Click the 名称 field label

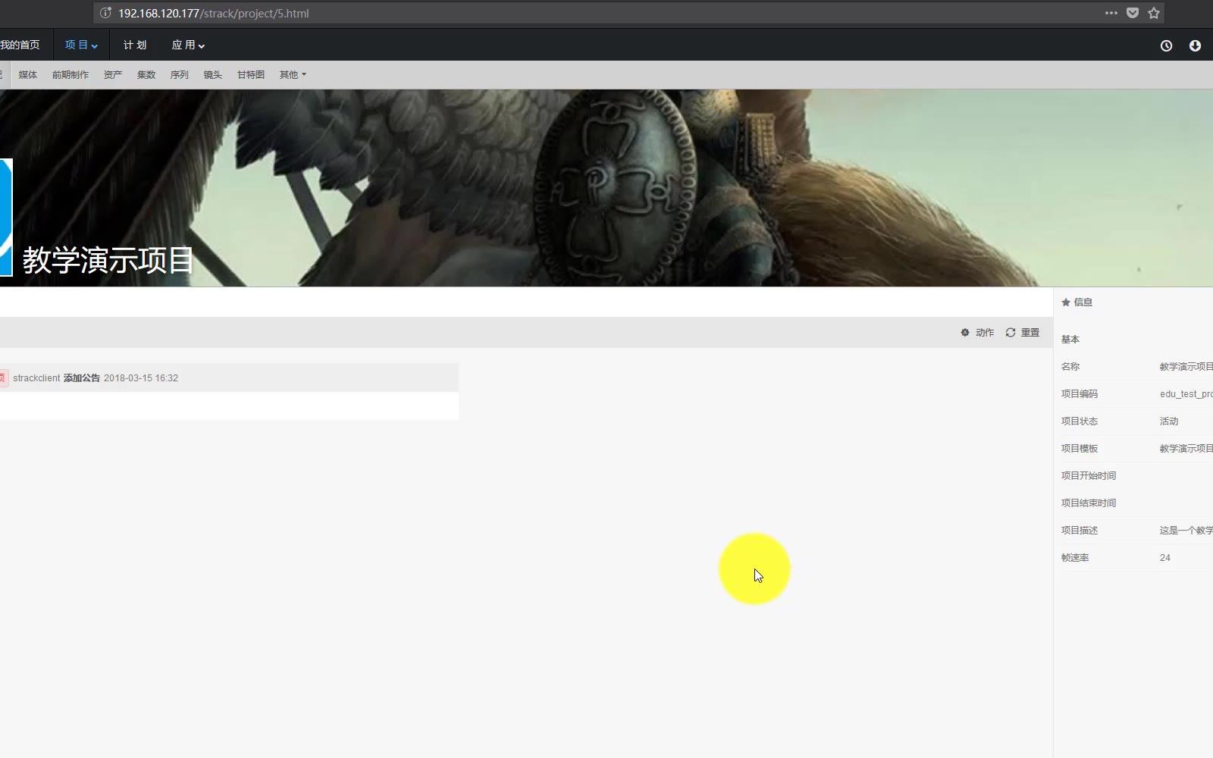click(x=1070, y=367)
